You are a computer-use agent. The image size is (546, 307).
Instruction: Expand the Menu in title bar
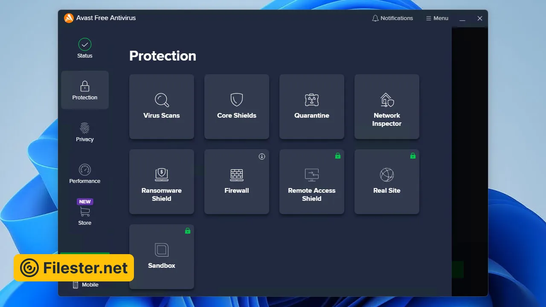pyautogui.click(x=437, y=18)
